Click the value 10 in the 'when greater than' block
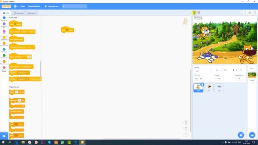 [x=29, y=57]
